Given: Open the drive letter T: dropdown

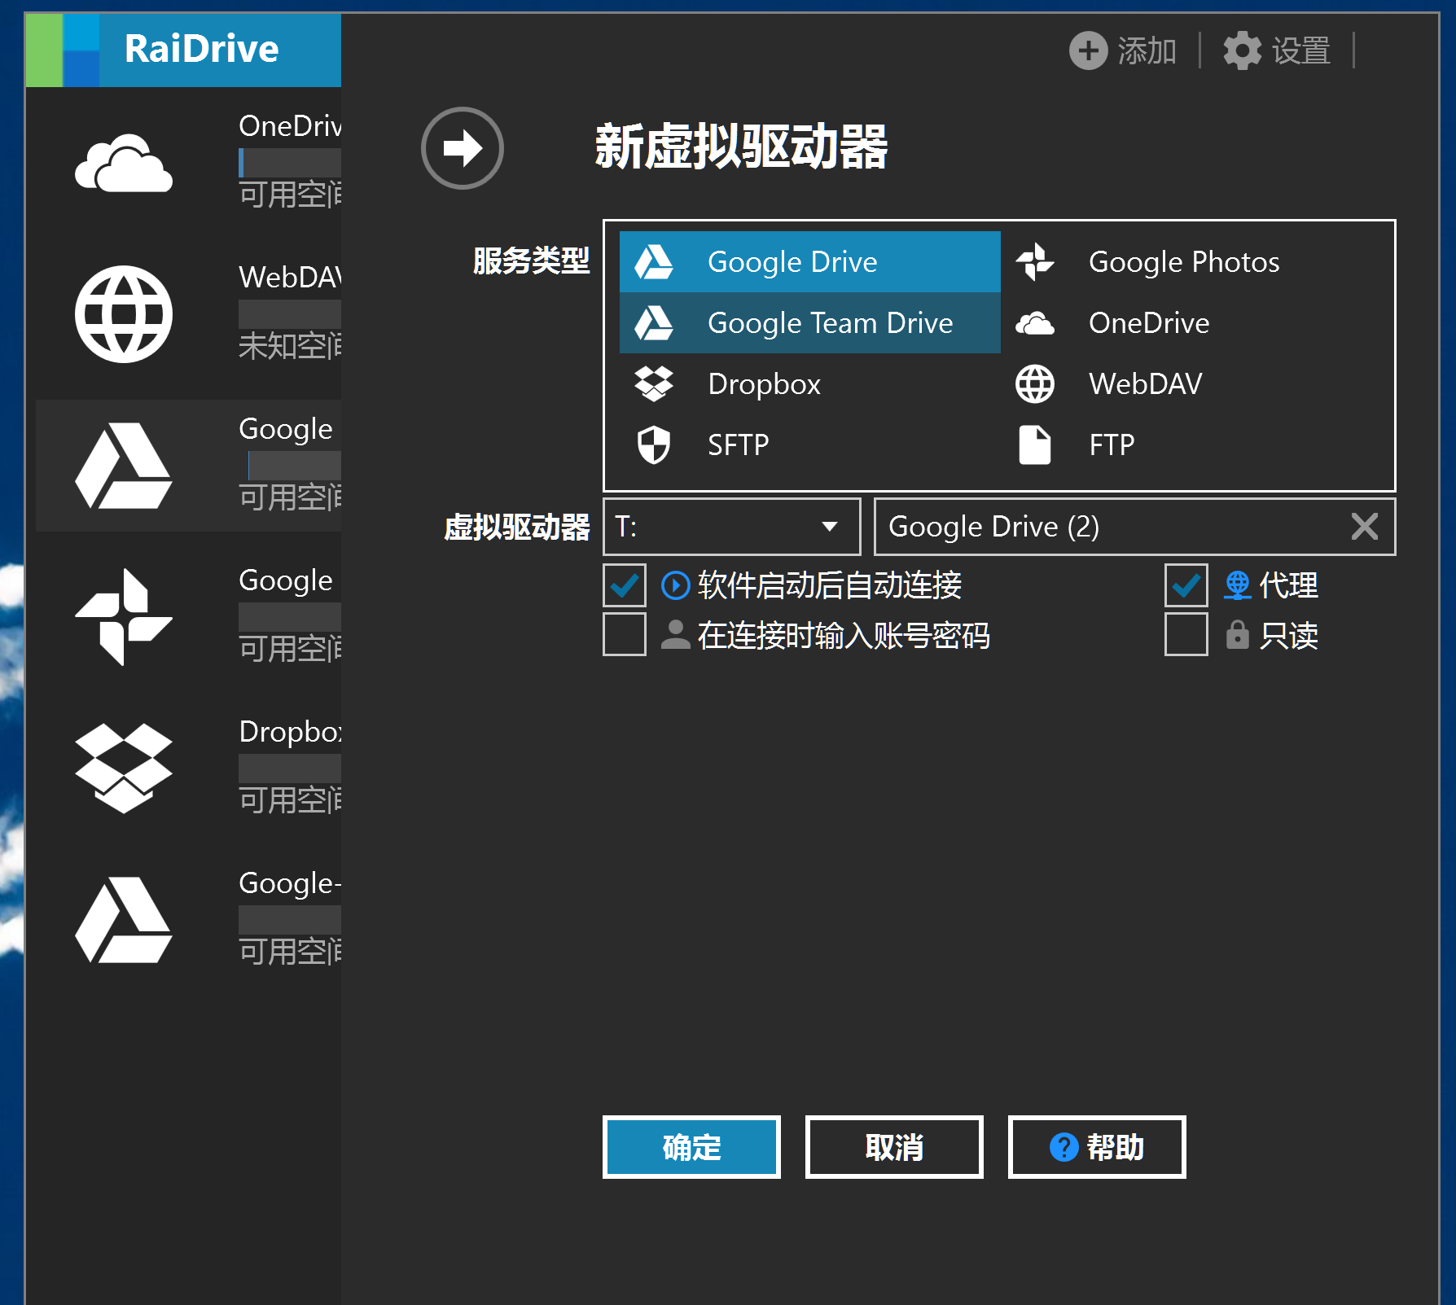Looking at the screenshot, I should click(731, 527).
